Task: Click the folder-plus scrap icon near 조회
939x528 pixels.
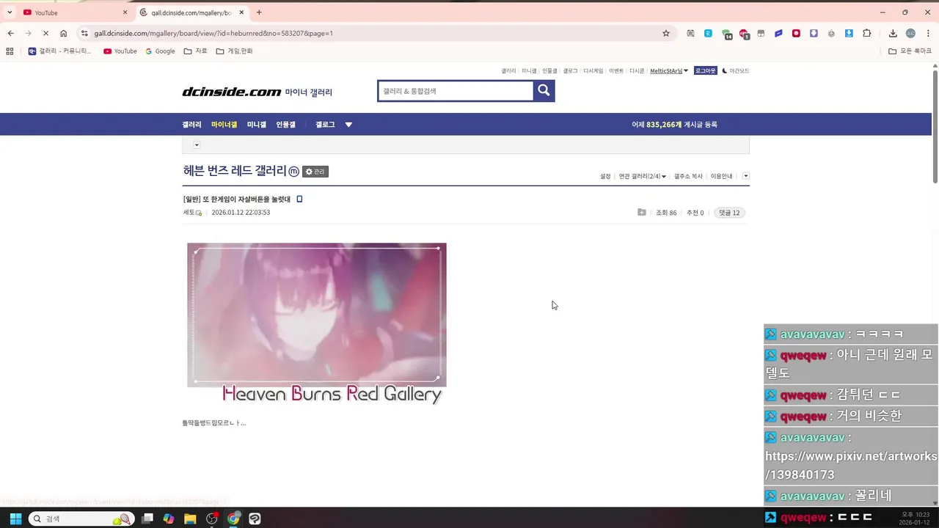Action: [642, 213]
